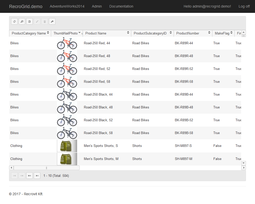The height and width of the screenshot is (204, 255).
Task: Jump to the last page of results
Action: pos(37,176)
